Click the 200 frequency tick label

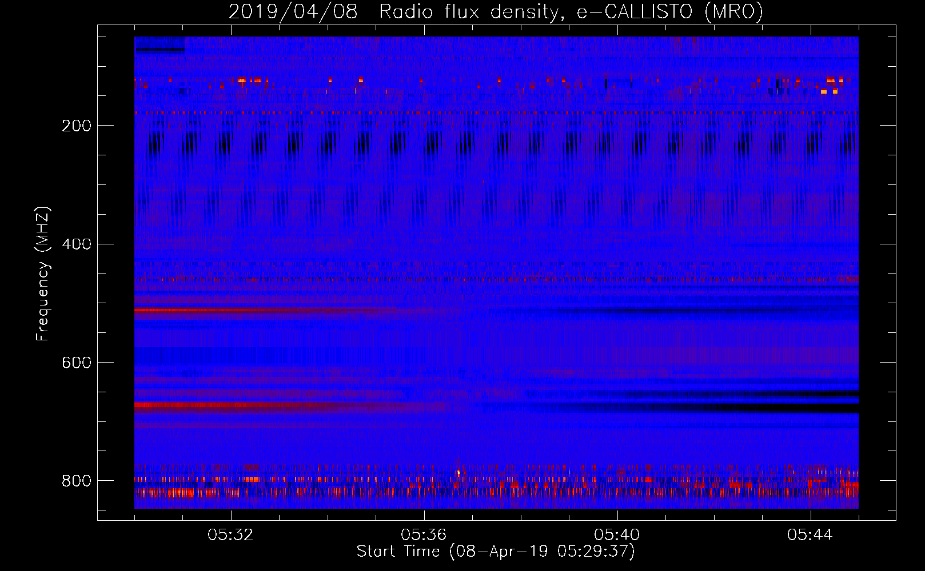pyautogui.click(x=77, y=126)
